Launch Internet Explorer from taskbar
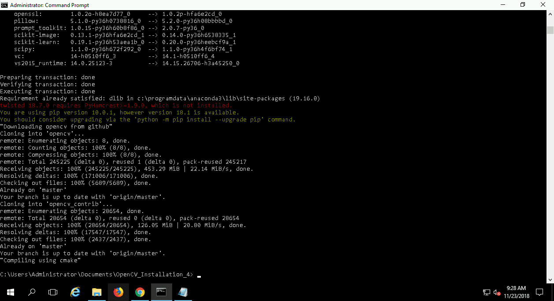This screenshot has height=301, width=554. click(x=76, y=292)
